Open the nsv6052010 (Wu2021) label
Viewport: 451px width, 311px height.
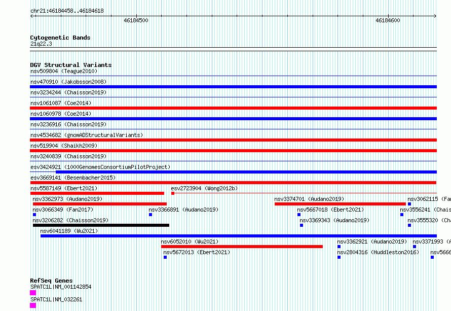click(190, 241)
